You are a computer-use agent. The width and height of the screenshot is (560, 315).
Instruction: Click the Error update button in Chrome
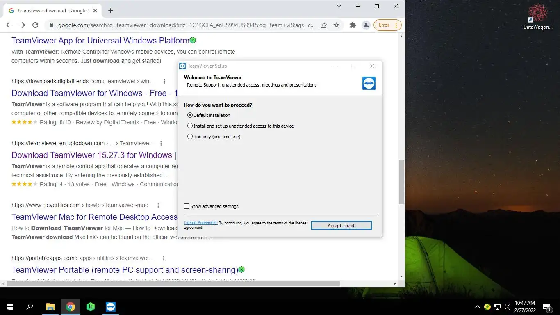pyautogui.click(x=387, y=25)
